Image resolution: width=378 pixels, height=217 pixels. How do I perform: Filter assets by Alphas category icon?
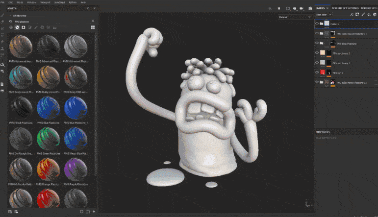coord(42,27)
